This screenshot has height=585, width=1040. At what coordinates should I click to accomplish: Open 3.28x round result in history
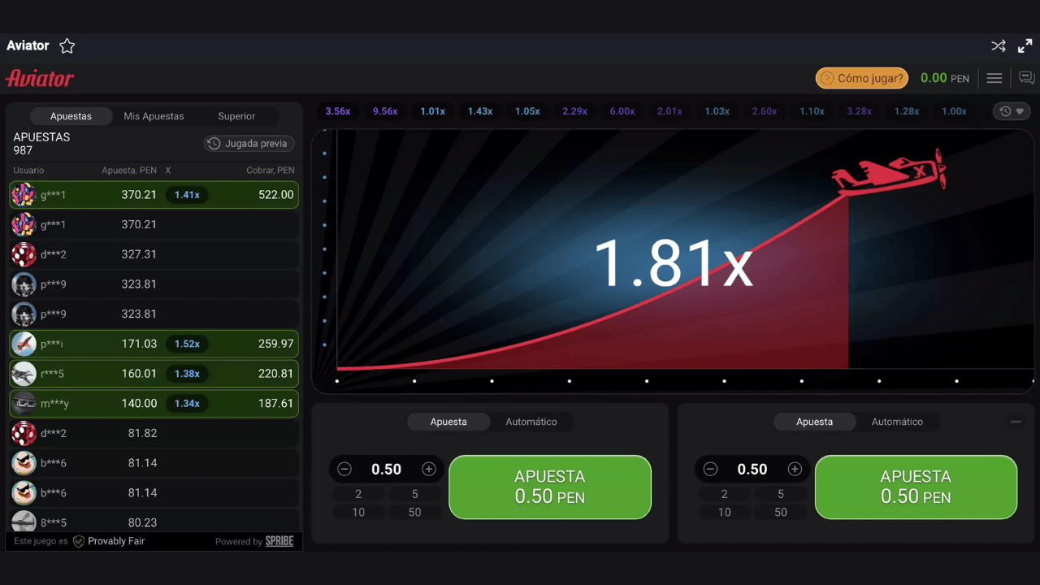pyautogui.click(x=859, y=111)
